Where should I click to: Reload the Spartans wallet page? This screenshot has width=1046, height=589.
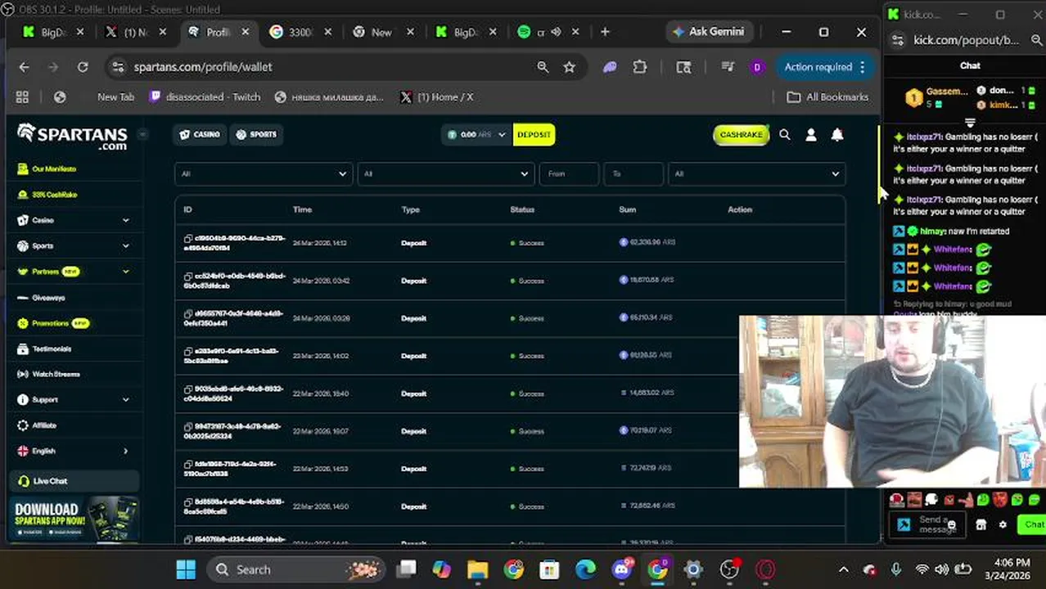(83, 67)
